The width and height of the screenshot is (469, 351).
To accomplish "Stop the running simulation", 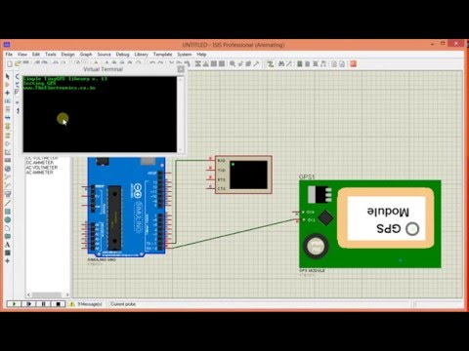I will (x=58, y=304).
